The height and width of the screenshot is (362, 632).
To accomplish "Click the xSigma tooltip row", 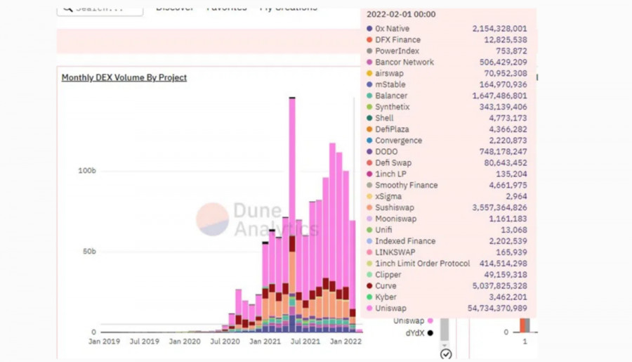I will 447,196.
